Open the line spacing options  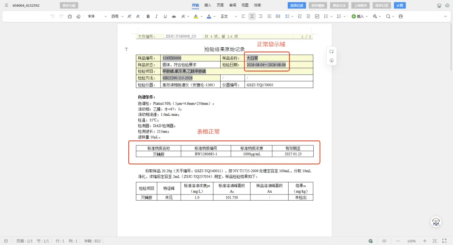tap(289, 16)
